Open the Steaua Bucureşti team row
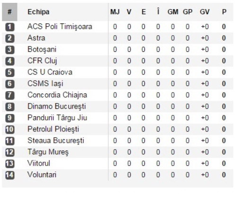 pos(117,141)
